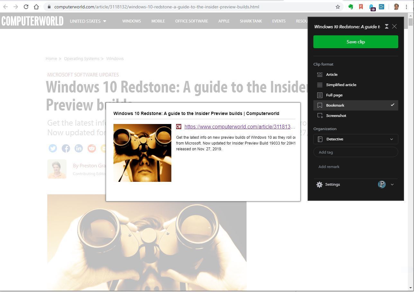
Task: Click the browser forward arrow
Action: tap(16, 7)
